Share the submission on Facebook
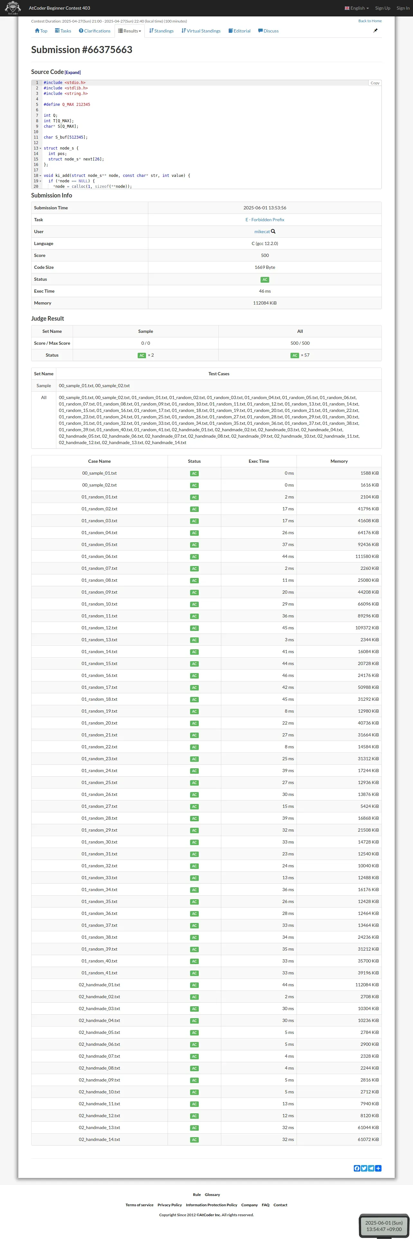Image resolution: width=413 pixels, height=1250 pixels. coord(357,1168)
